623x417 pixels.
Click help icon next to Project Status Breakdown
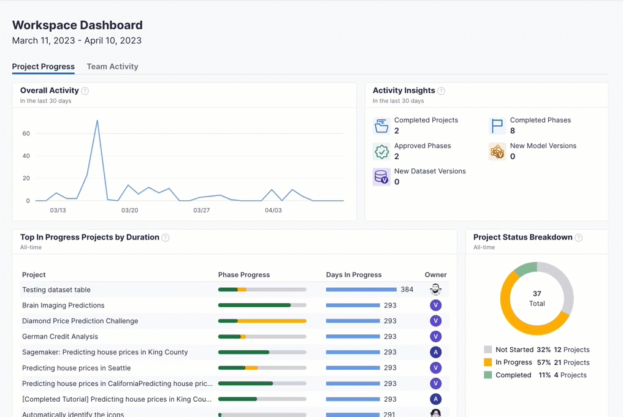point(579,238)
